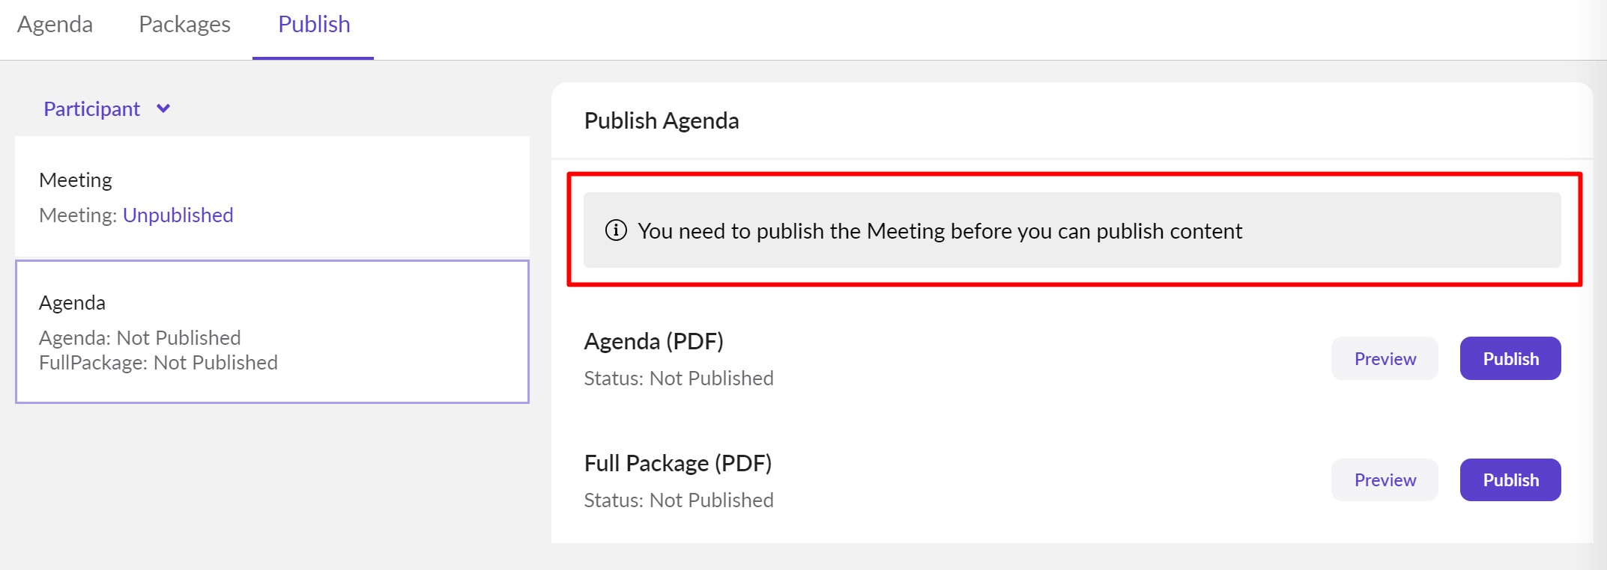Publish the Full Package PDF
The height and width of the screenshot is (570, 1607).
[1510, 479]
